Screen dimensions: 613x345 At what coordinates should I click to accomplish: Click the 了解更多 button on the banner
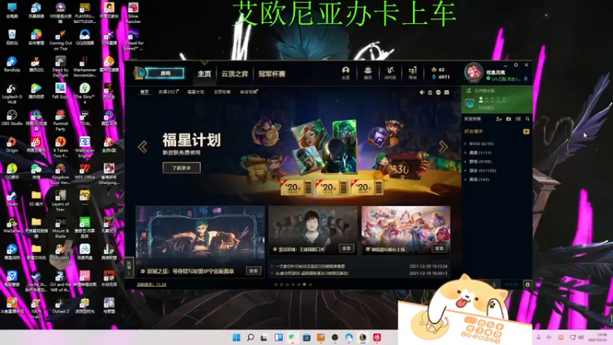pyautogui.click(x=182, y=168)
